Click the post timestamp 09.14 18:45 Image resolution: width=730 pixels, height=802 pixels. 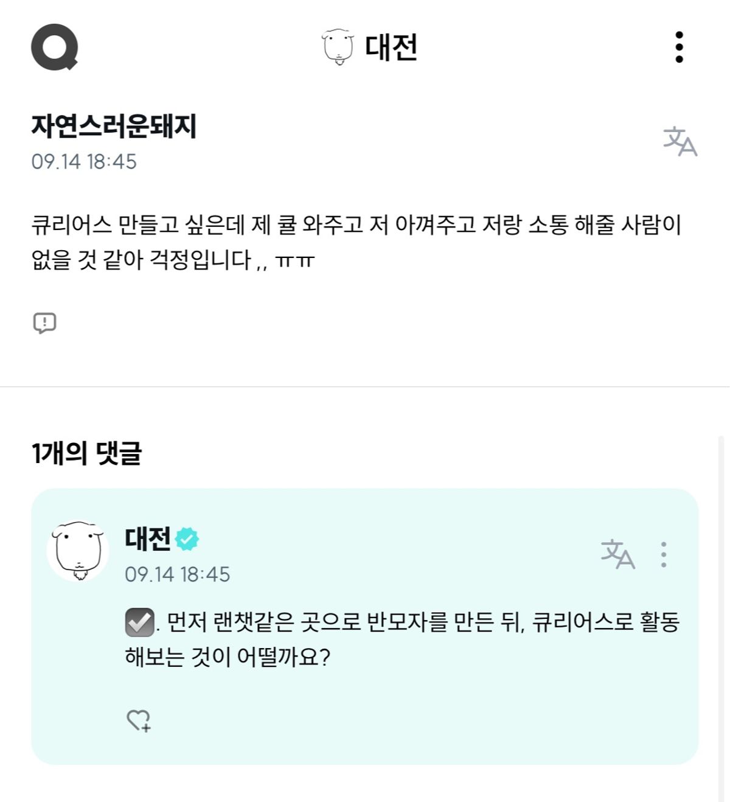(x=84, y=162)
